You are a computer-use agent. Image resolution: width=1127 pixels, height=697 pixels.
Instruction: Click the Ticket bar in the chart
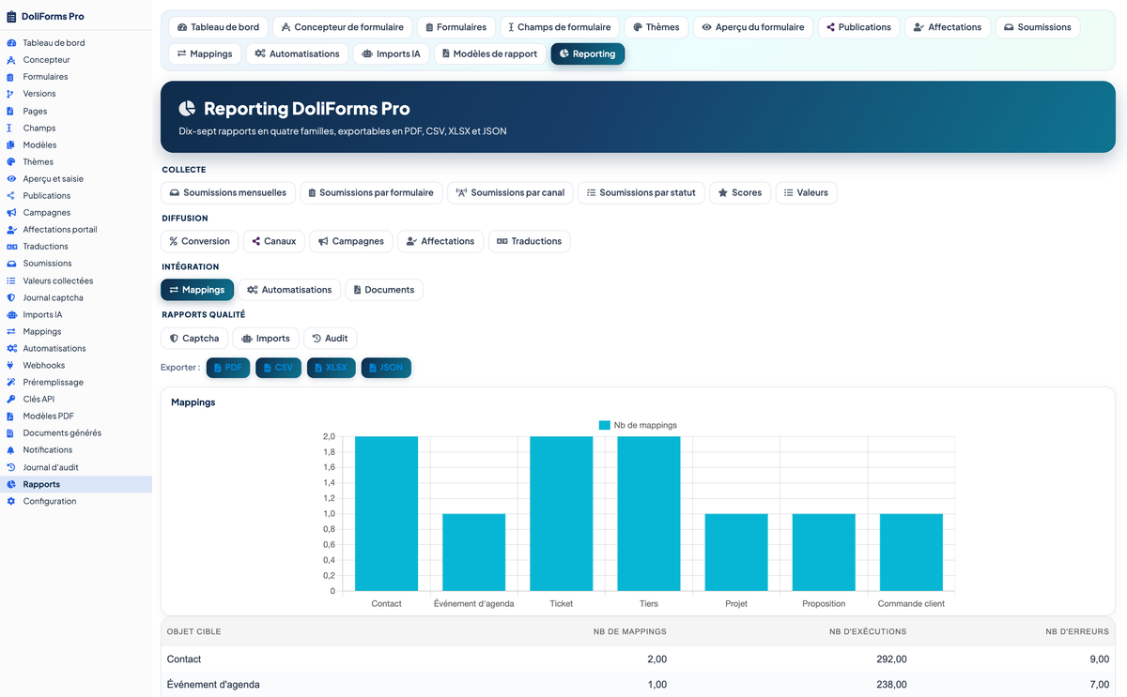pos(562,513)
